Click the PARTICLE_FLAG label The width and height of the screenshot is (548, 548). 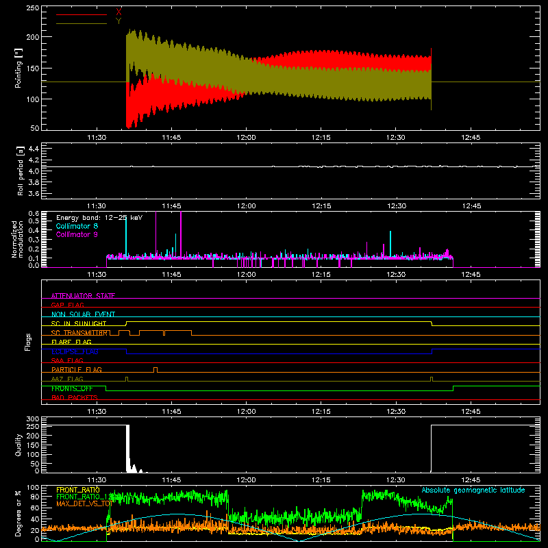pyautogui.click(x=77, y=369)
